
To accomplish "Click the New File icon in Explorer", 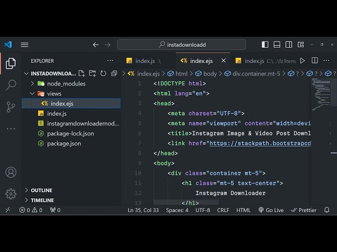I will point(83,73).
